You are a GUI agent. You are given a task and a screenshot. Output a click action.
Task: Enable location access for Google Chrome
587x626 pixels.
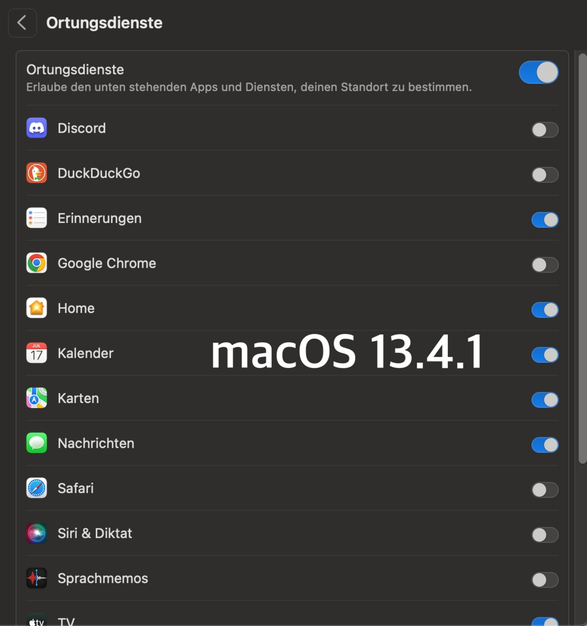[x=545, y=265]
